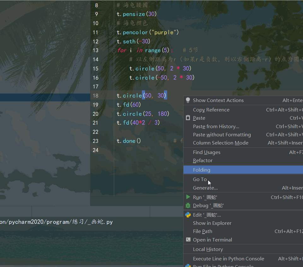Click line number 13 in the gutter

coord(96,50)
